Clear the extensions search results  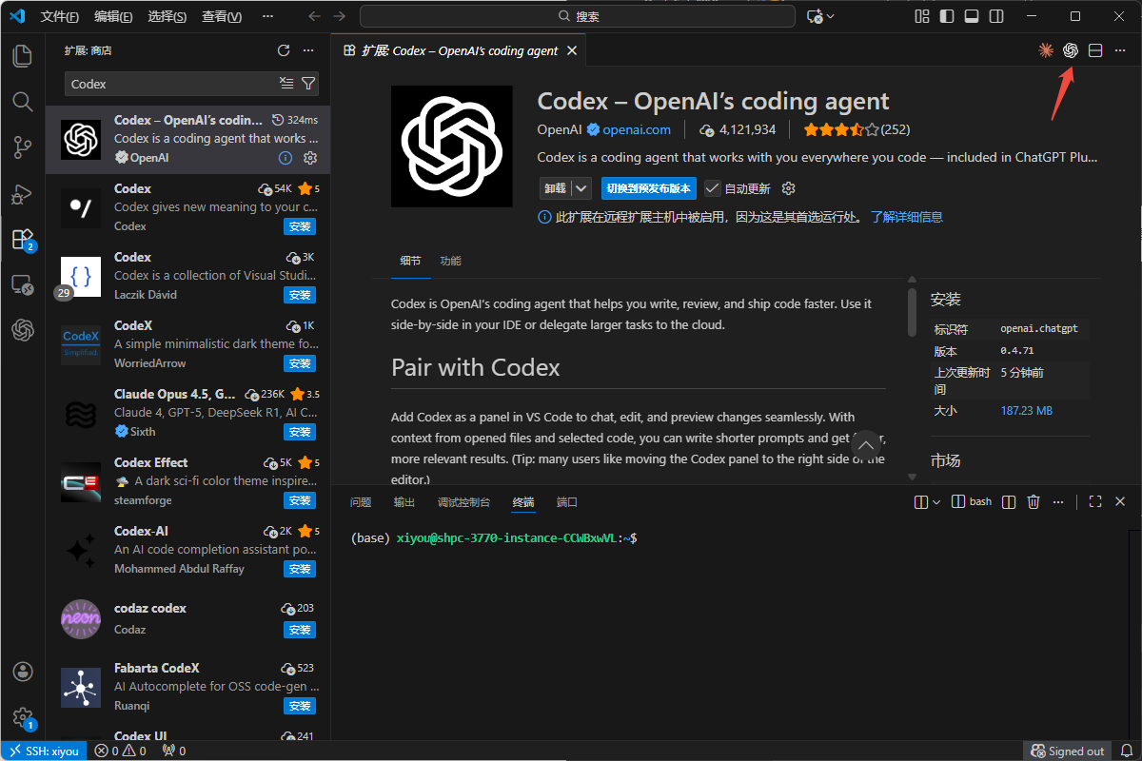pyautogui.click(x=286, y=84)
